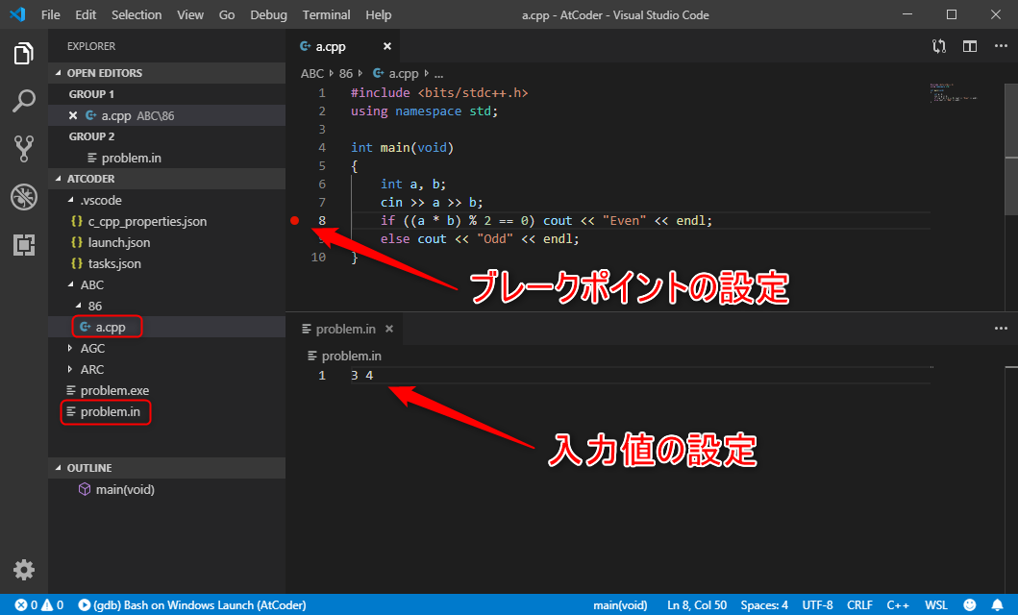Open the Source Control view icon

click(x=24, y=148)
